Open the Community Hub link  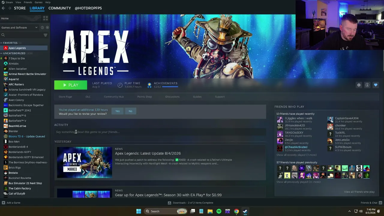click(x=114, y=97)
